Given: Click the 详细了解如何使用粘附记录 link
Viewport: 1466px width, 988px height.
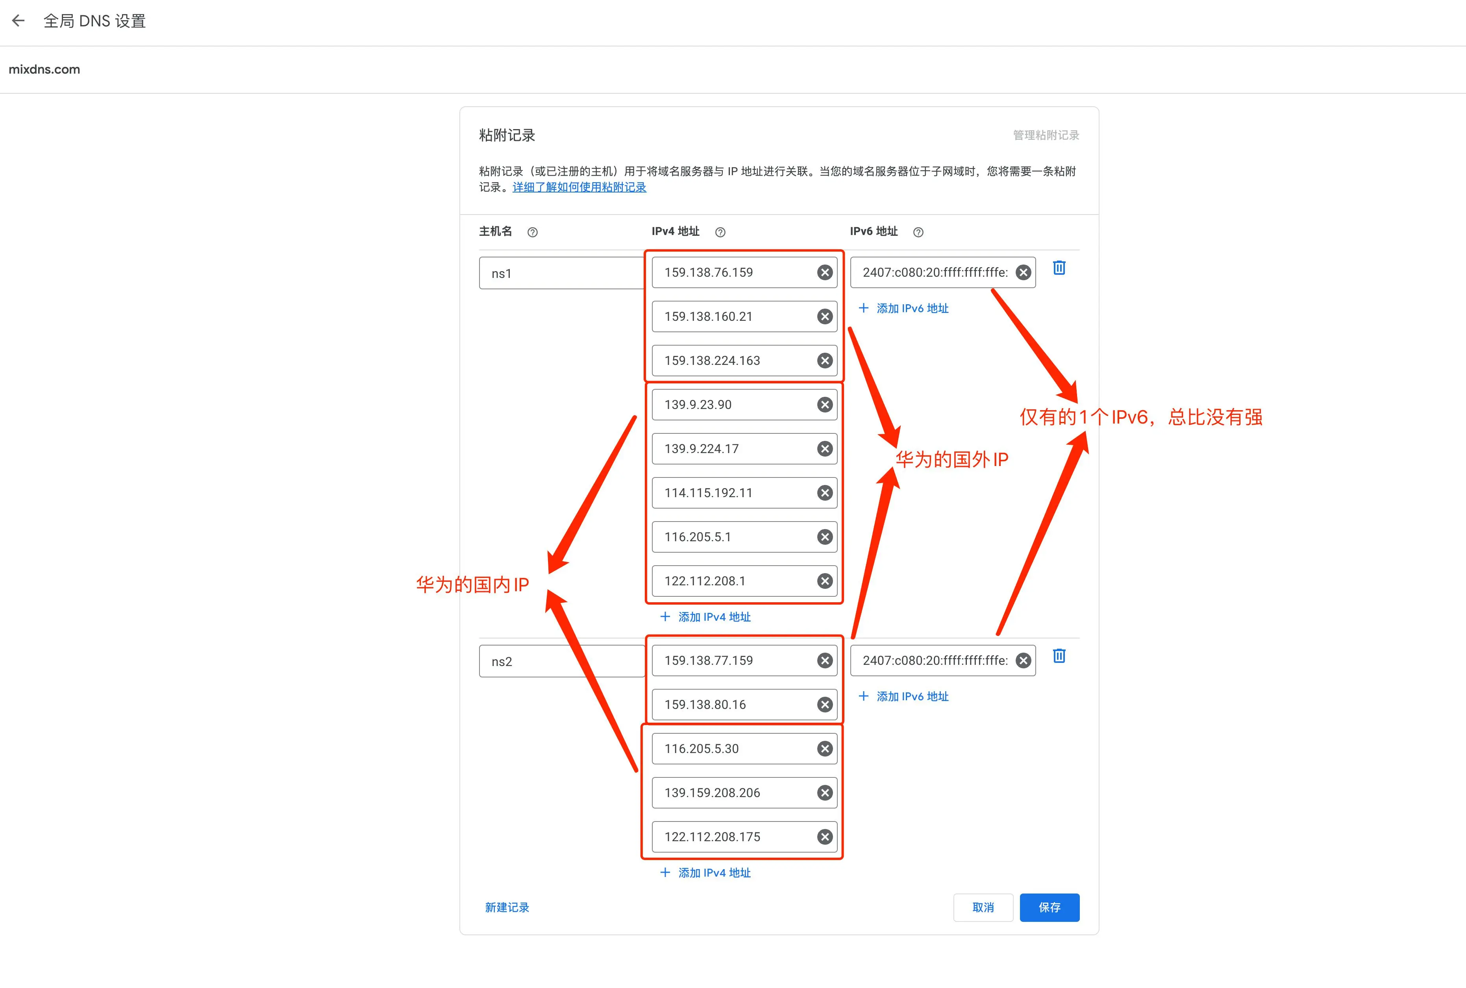Looking at the screenshot, I should 579,187.
